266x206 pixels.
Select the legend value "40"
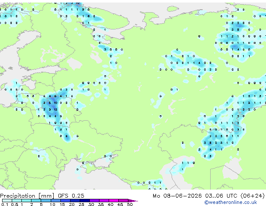click(x=110, y=204)
